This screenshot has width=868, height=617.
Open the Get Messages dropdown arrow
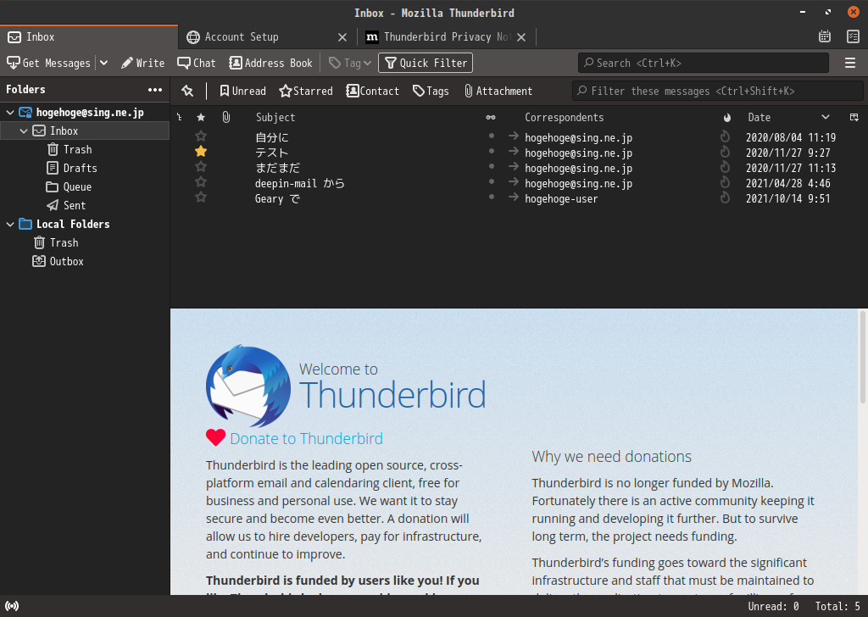click(x=103, y=63)
